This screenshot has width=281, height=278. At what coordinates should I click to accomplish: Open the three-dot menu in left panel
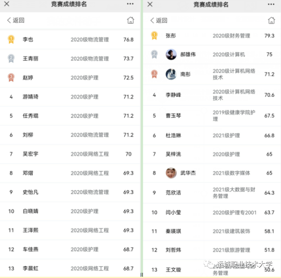pos(130,4)
